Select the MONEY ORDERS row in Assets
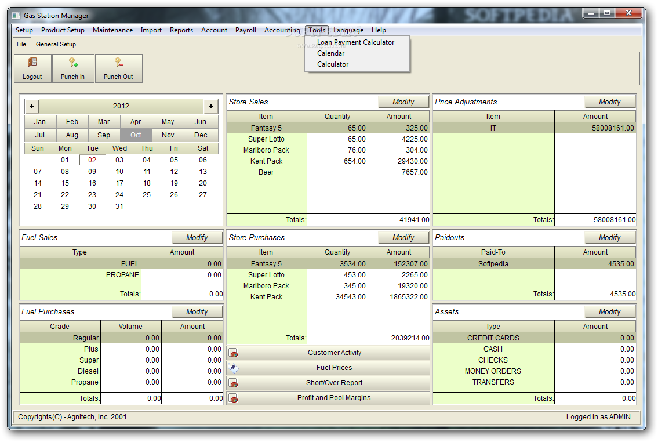Image resolution: width=658 pixels, height=442 pixels. click(534, 371)
